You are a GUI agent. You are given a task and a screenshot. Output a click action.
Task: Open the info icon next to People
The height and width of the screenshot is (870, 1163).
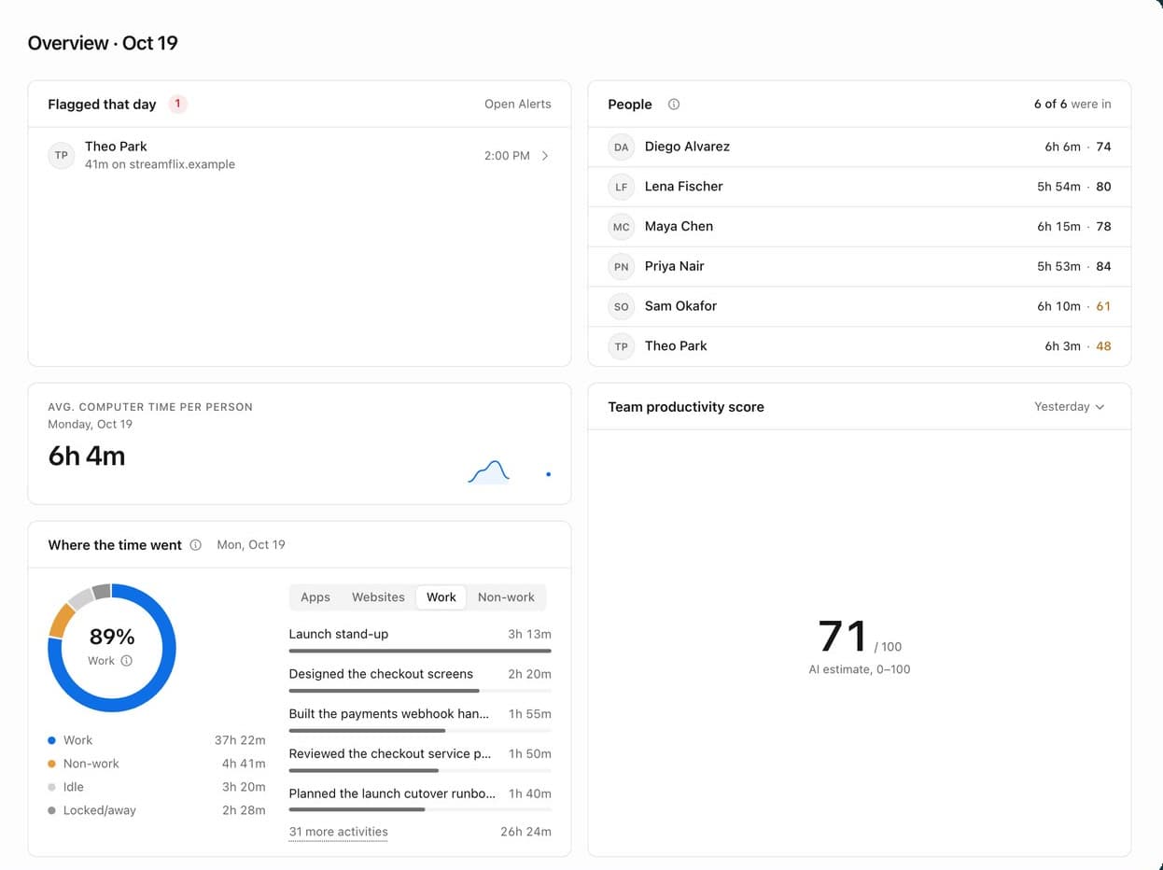[674, 105]
